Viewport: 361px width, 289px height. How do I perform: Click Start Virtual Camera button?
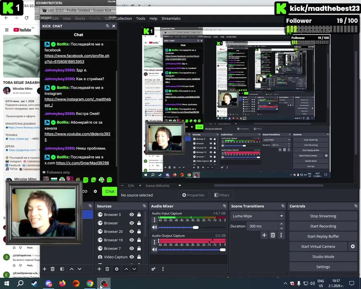(x=318, y=246)
